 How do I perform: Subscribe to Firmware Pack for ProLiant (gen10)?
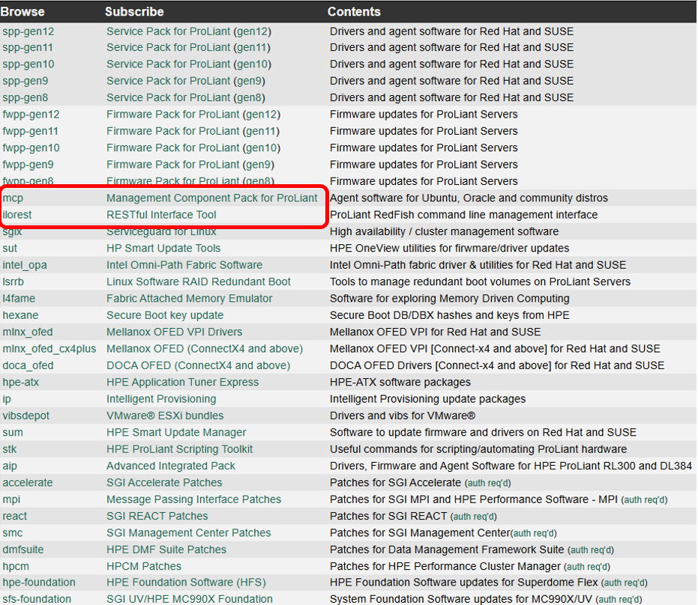tap(193, 148)
